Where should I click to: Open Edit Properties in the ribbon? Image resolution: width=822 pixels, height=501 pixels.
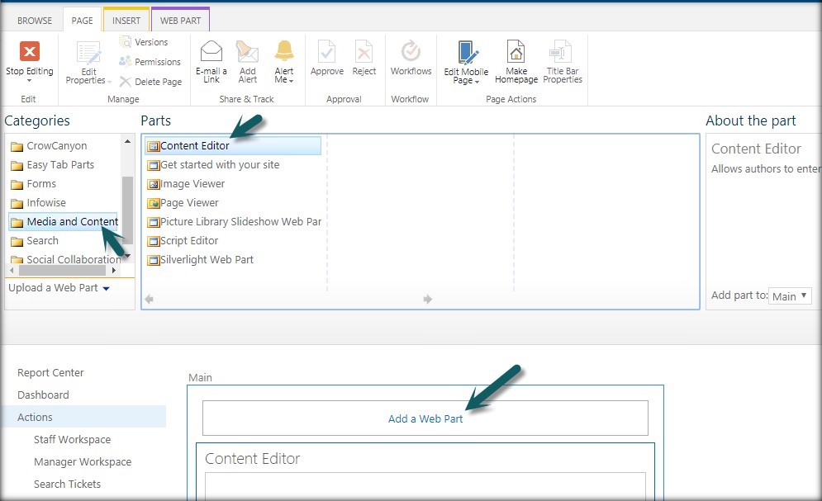(88, 63)
